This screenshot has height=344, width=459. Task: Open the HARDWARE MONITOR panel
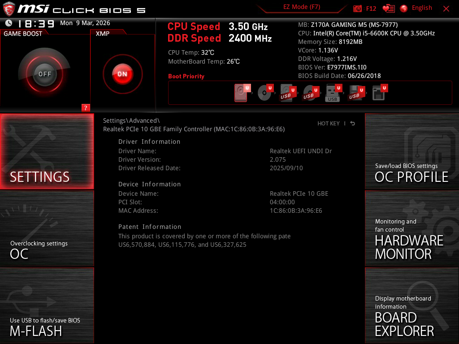point(412,228)
